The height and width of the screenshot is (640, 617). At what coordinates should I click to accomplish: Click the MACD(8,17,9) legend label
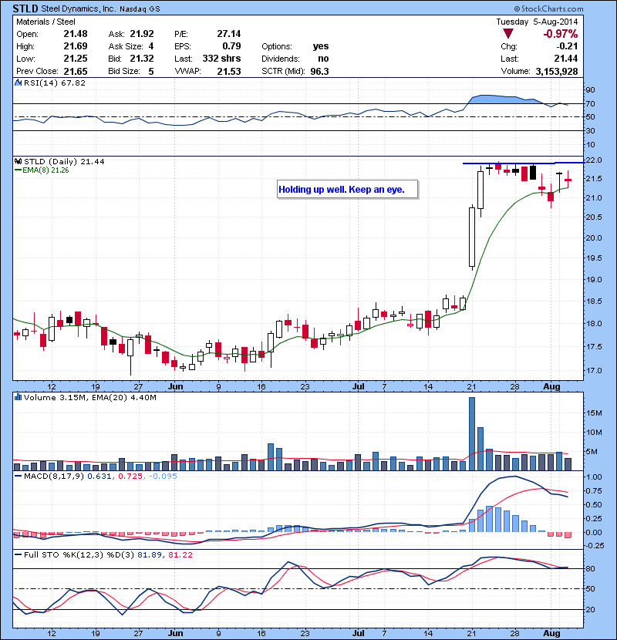pyautogui.click(x=54, y=476)
